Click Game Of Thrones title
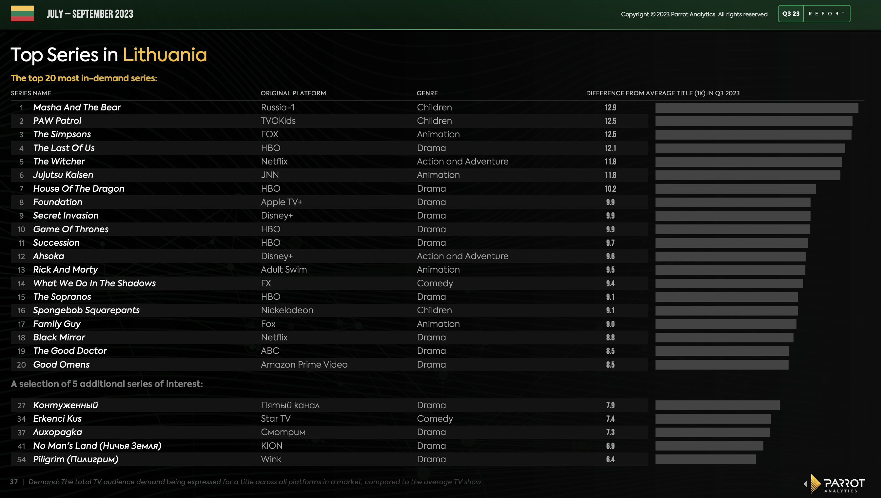The image size is (881, 498). coord(71,229)
